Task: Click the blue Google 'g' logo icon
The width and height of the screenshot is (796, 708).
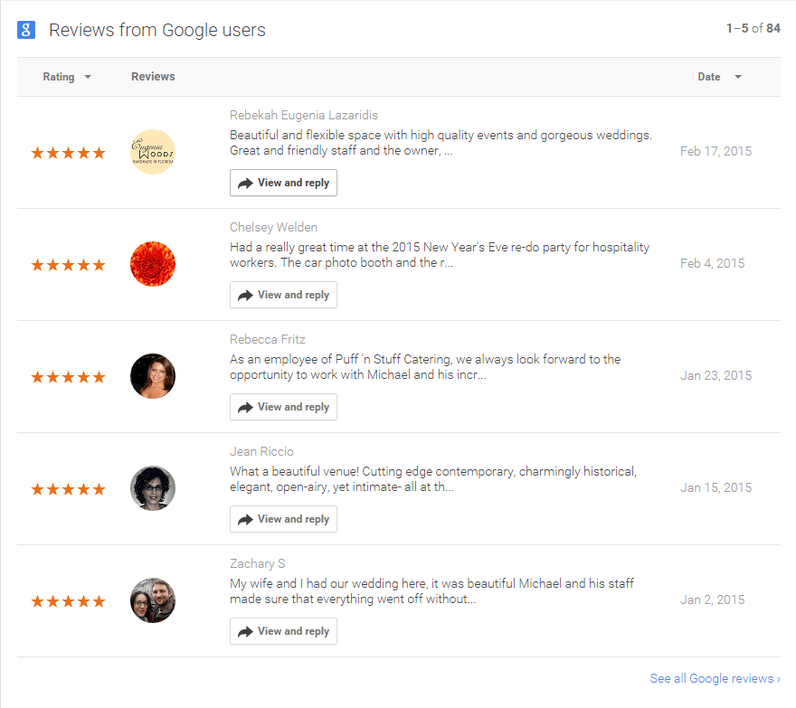Action: pyautogui.click(x=26, y=30)
